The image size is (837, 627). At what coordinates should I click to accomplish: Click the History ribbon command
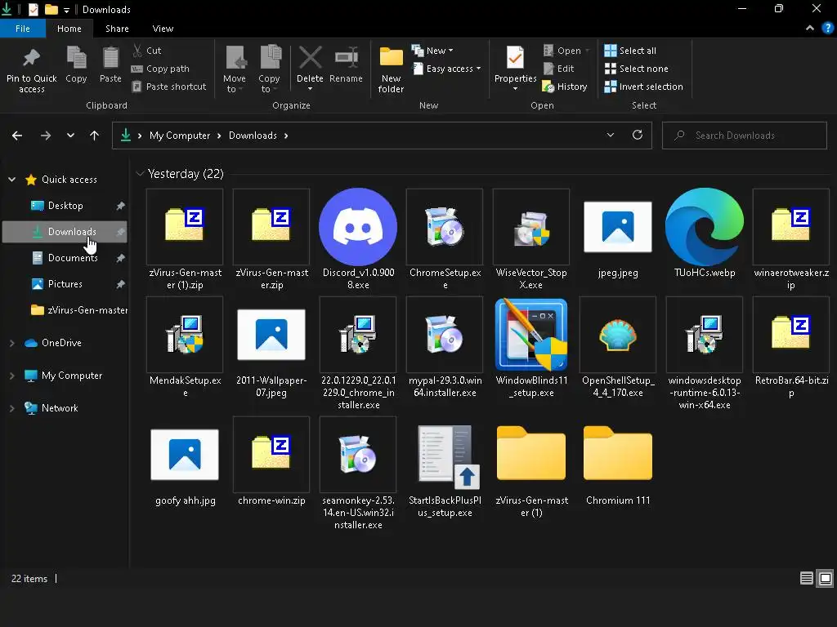click(565, 87)
